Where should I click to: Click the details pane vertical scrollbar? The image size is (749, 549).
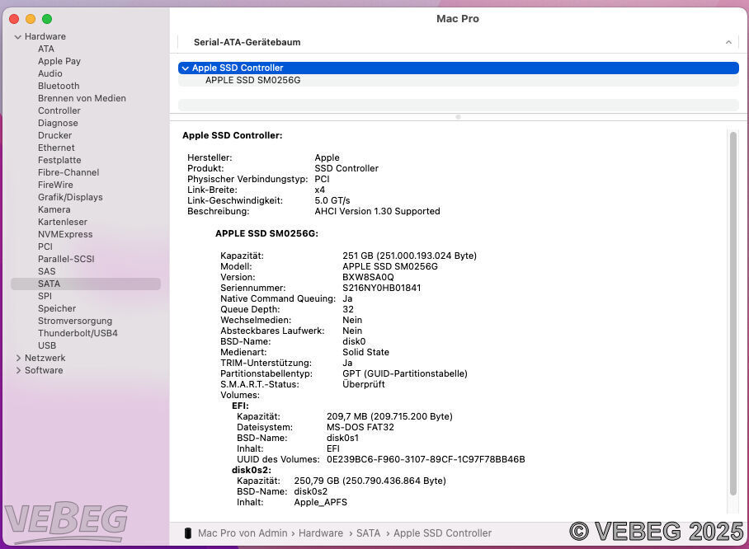coord(733,313)
